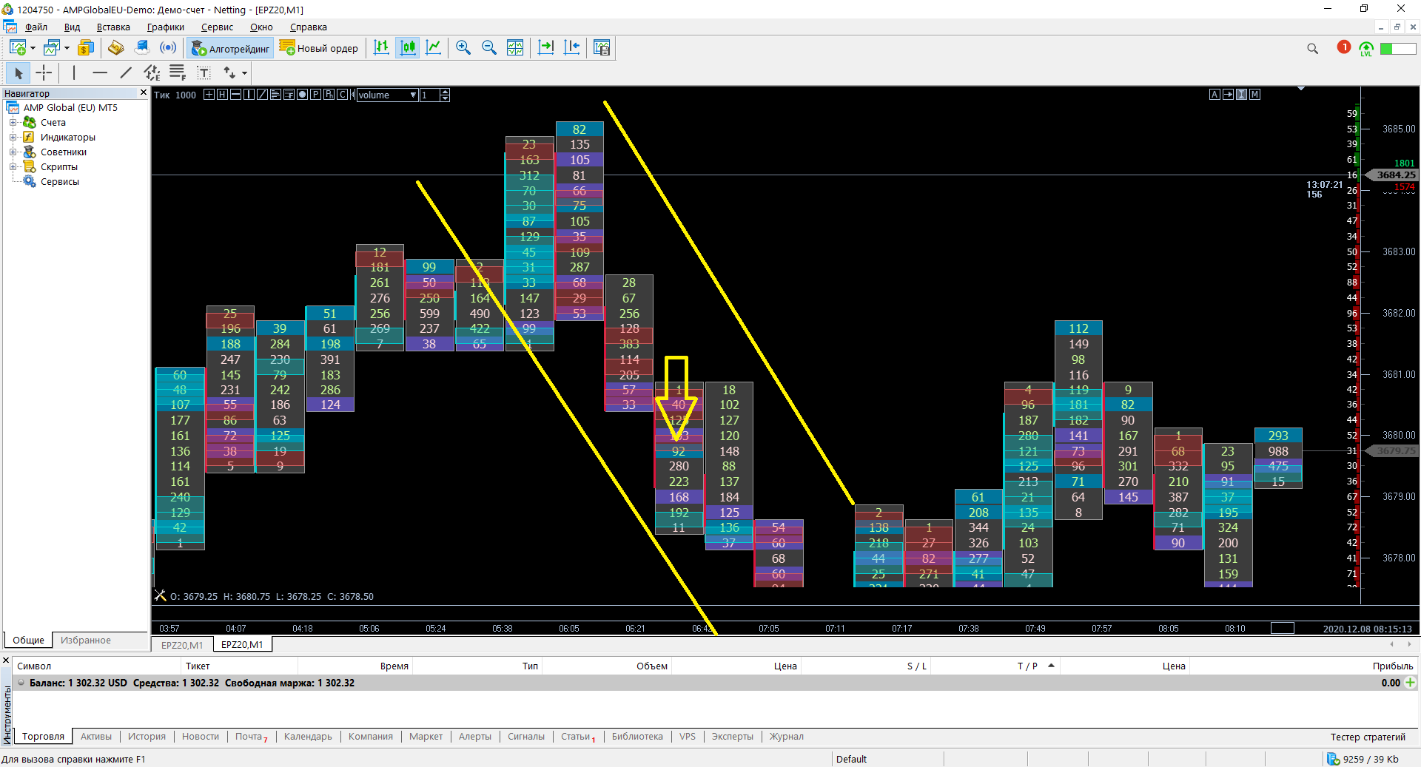Open the profiles dropdown arrow

[67, 48]
